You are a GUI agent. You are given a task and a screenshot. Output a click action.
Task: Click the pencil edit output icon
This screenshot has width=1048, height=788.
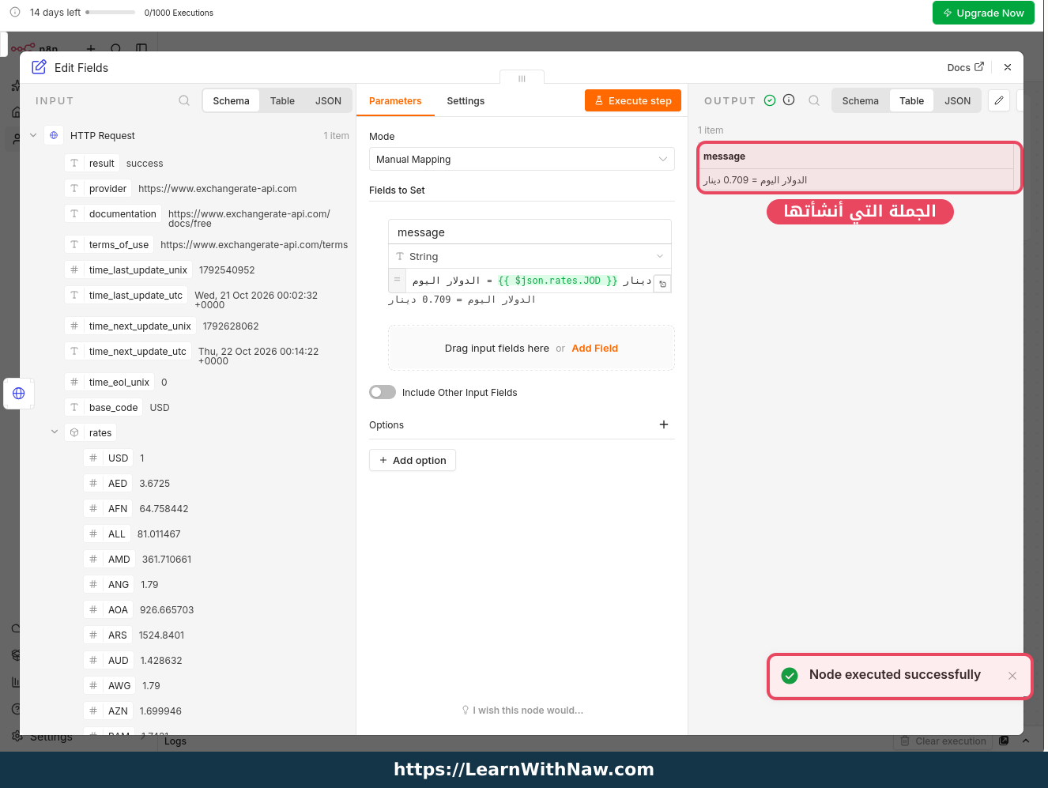(x=999, y=100)
